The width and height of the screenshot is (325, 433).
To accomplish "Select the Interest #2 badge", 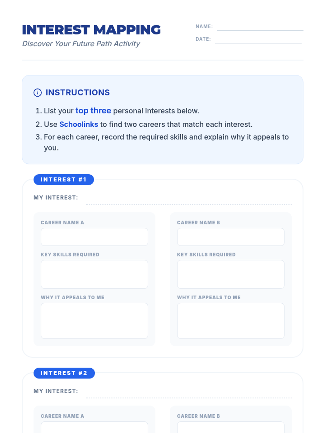I will tap(64, 373).
